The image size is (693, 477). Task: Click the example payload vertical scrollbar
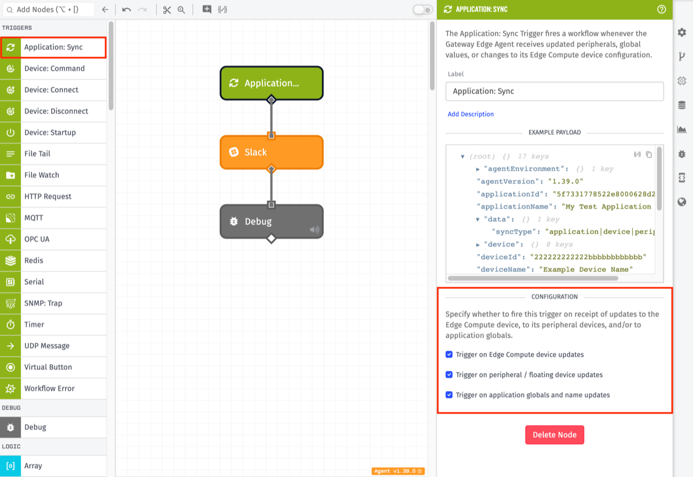(660, 178)
